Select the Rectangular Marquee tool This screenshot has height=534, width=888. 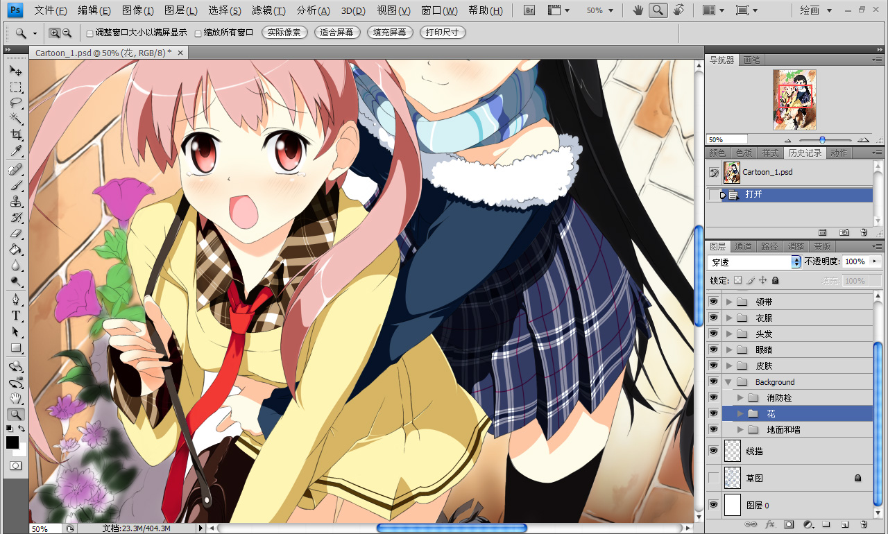pyautogui.click(x=15, y=87)
